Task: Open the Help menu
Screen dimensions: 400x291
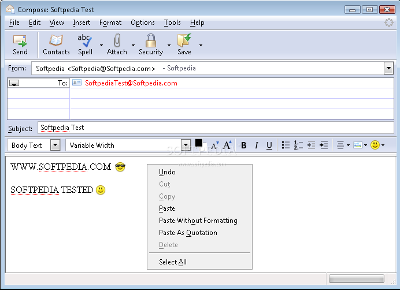Action: point(197,23)
